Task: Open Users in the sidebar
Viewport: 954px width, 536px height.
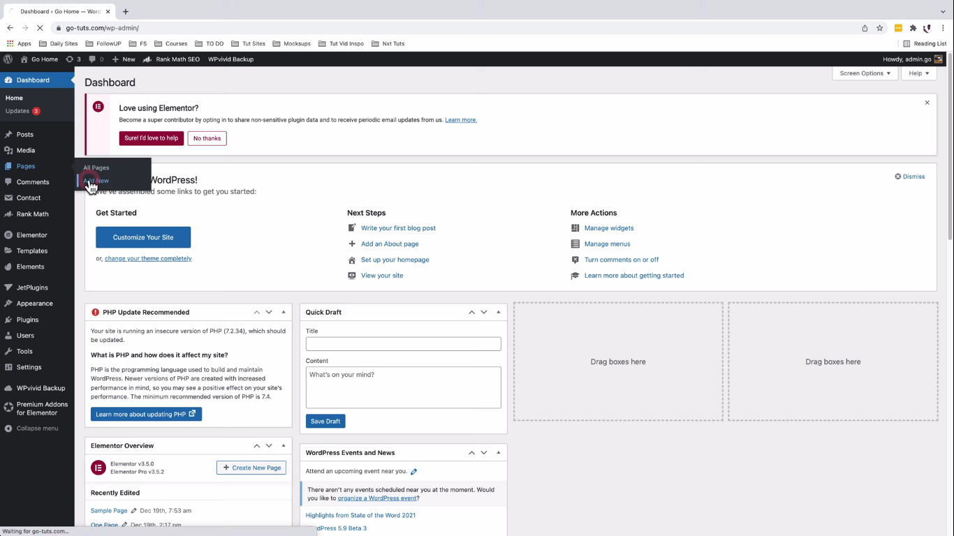Action: 25,336
